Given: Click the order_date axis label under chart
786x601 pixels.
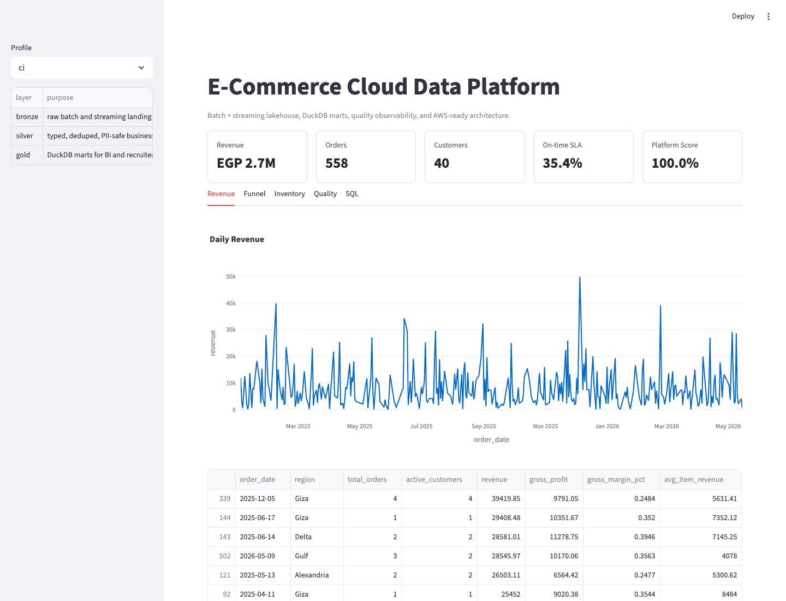Looking at the screenshot, I should point(491,440).
